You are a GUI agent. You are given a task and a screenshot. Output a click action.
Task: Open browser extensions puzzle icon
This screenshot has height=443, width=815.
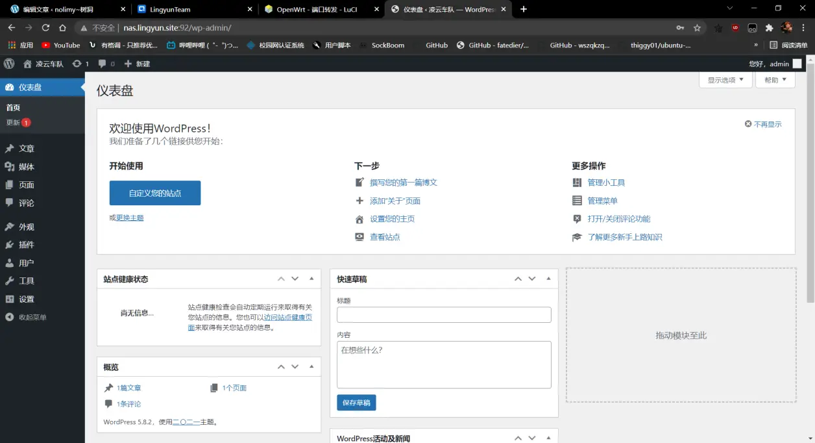(770, 28)
